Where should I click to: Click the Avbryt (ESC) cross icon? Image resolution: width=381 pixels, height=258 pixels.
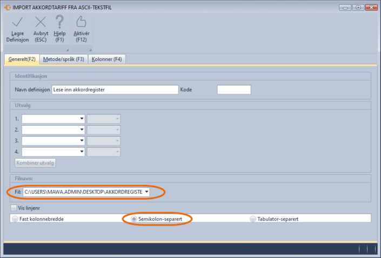[x=41, y=22]
